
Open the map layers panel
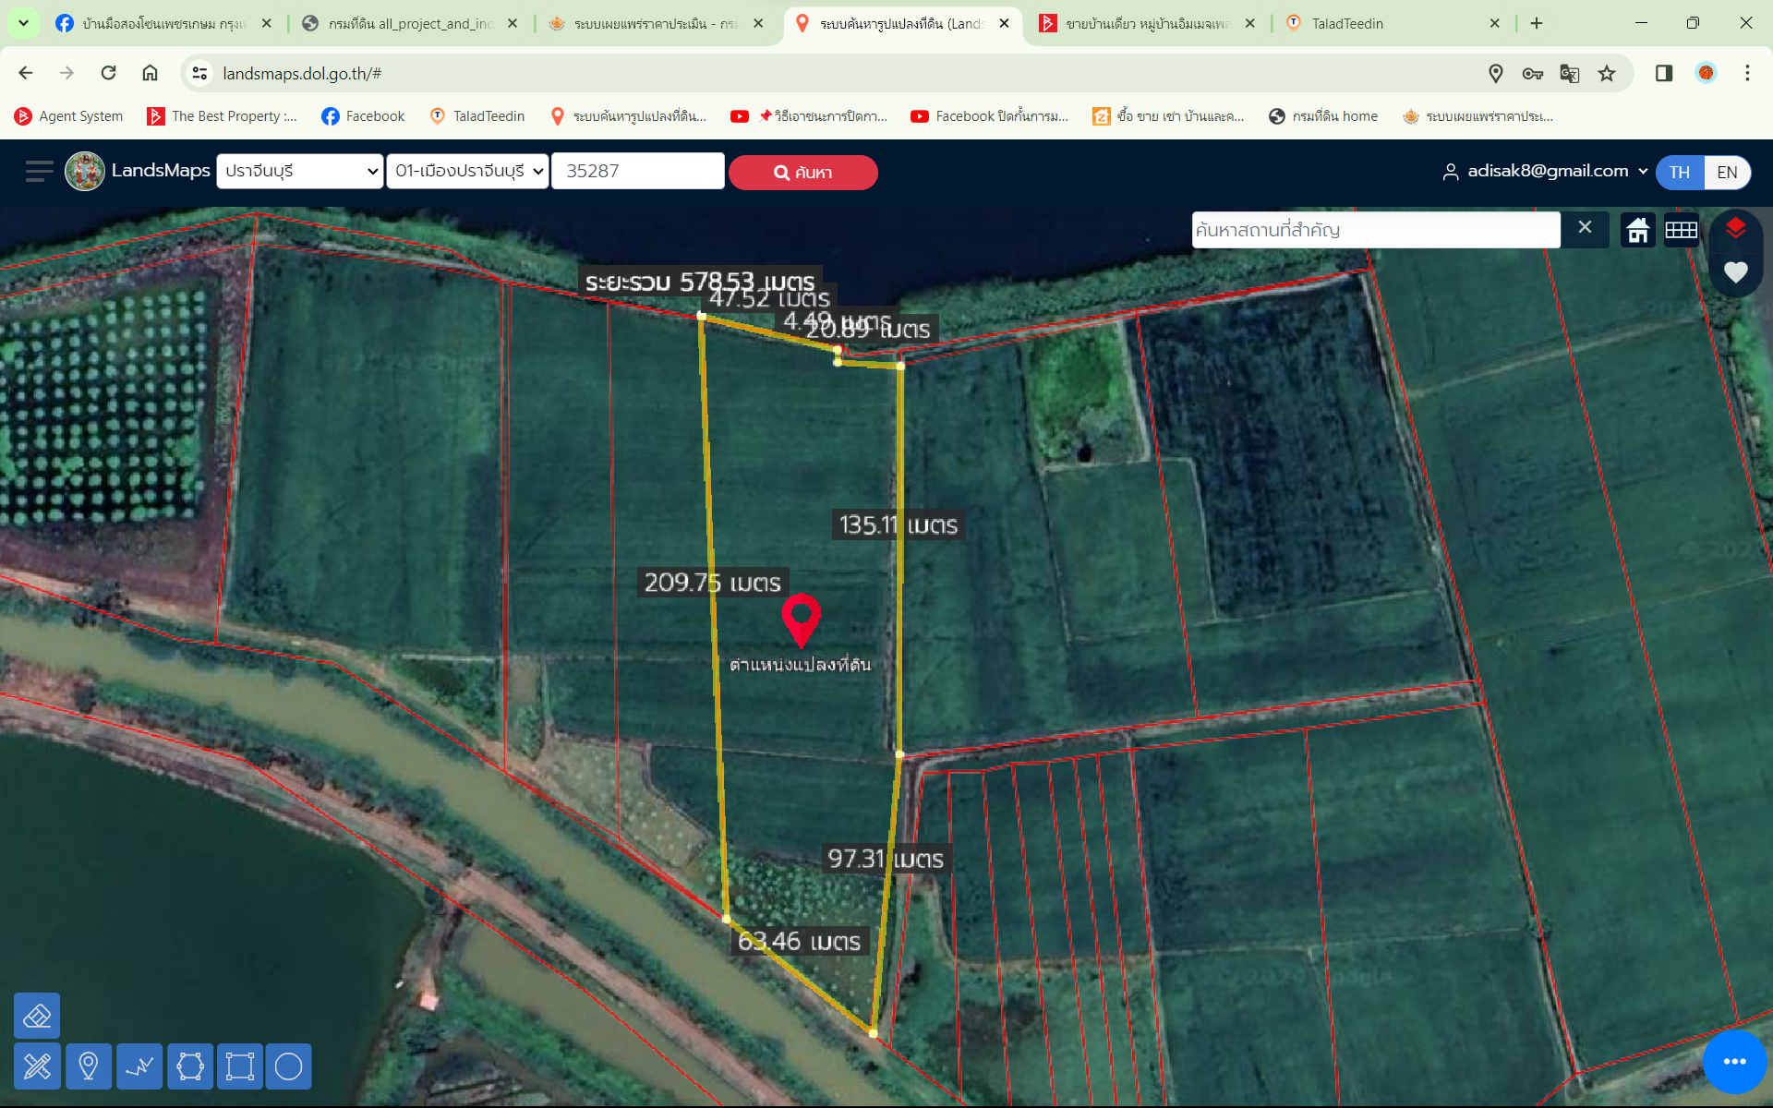[1735, 228]
